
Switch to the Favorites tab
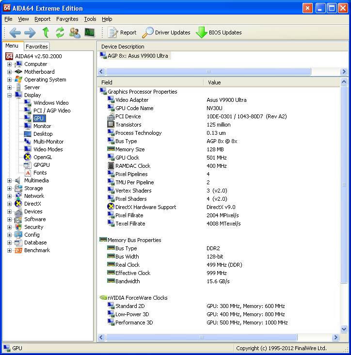[37, 47]
